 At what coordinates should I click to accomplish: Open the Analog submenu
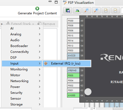23,34
